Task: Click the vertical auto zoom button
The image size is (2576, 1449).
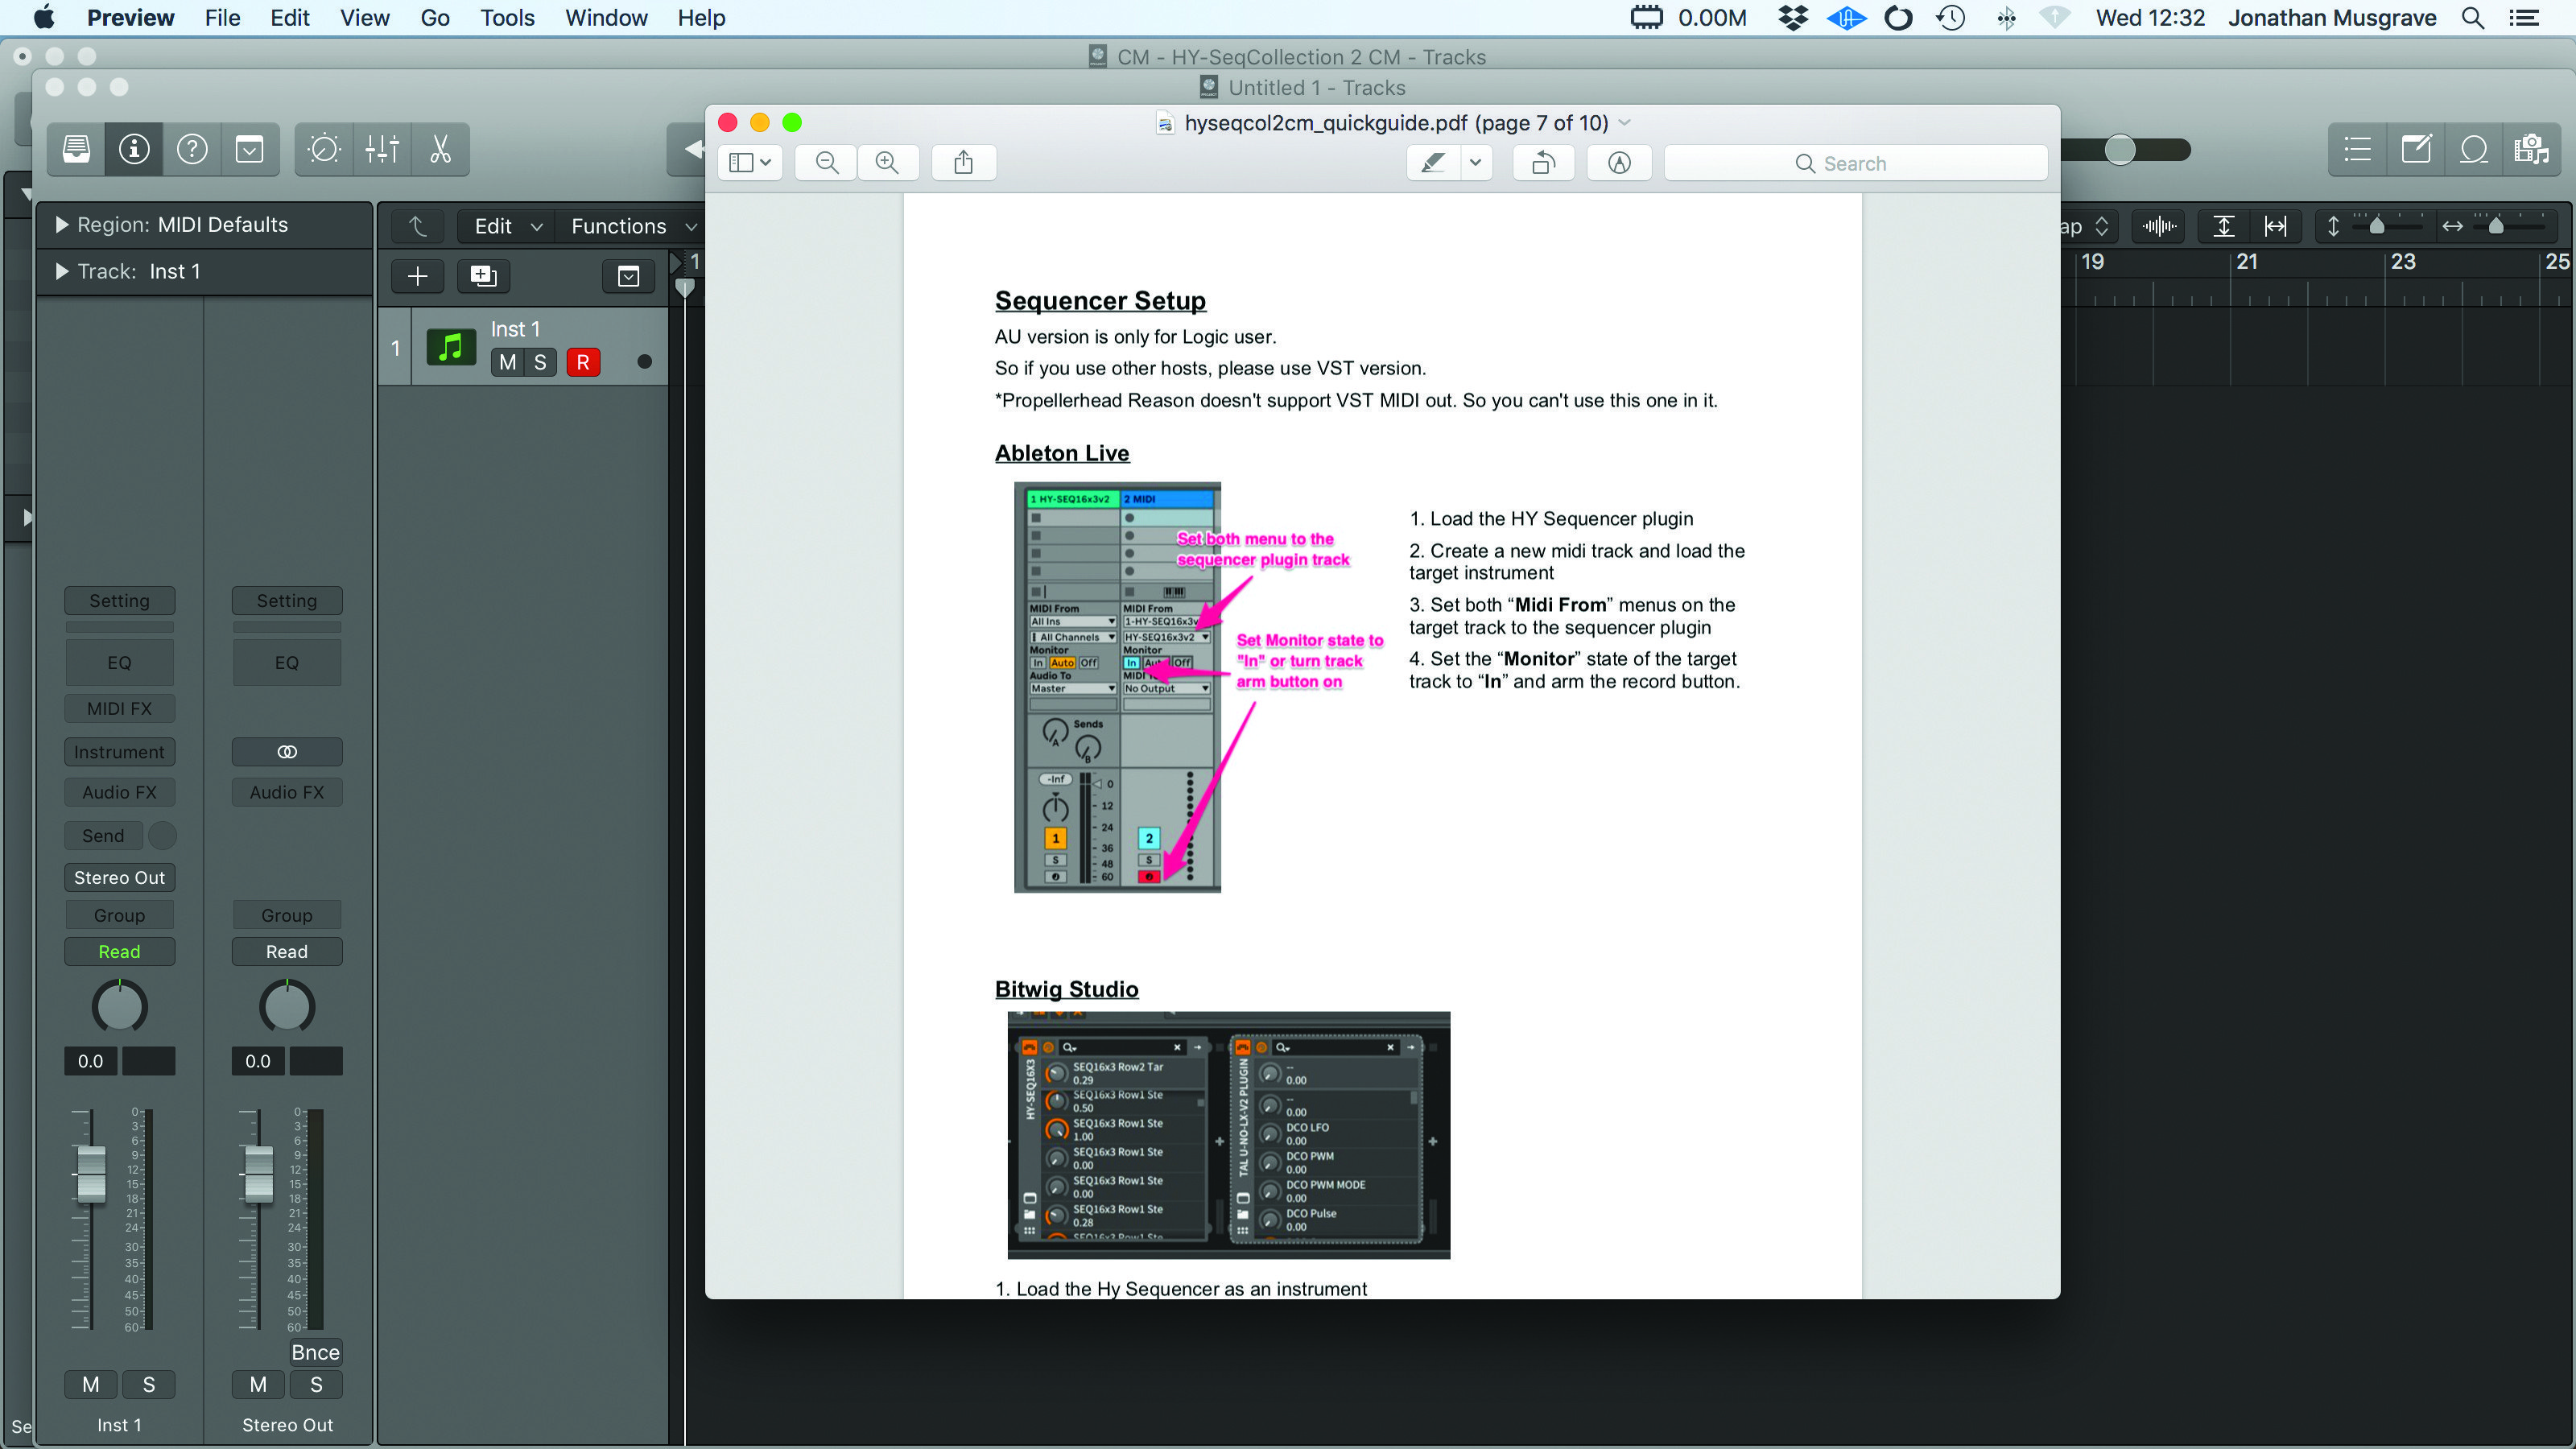Action: click(2223, 226)
